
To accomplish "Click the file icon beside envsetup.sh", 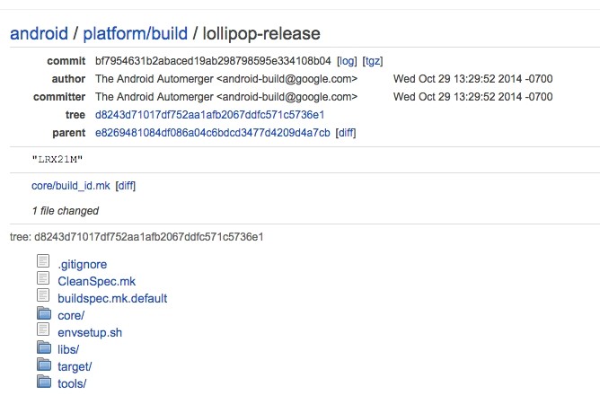I will click(44, 331).
